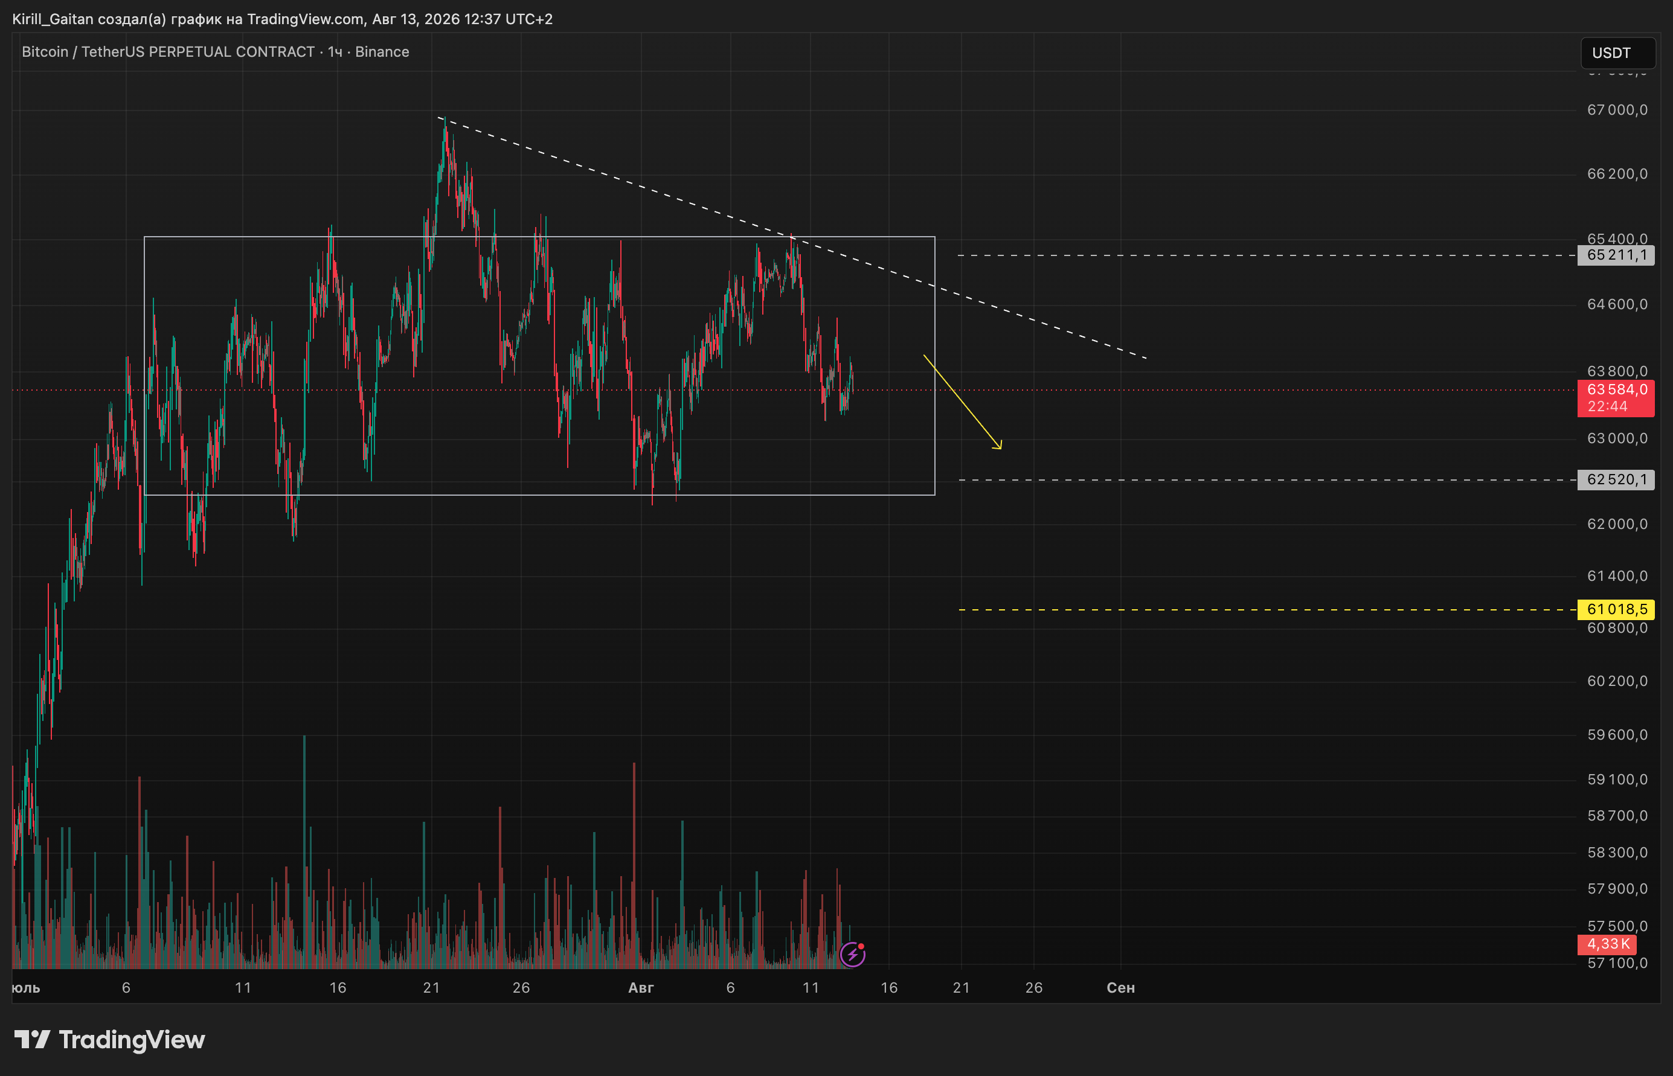Select the 65 211,1 price level label

pyautogui.click(x=1616, y=255)
